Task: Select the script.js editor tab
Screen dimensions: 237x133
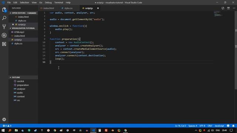Action: (x=89, y=8)
